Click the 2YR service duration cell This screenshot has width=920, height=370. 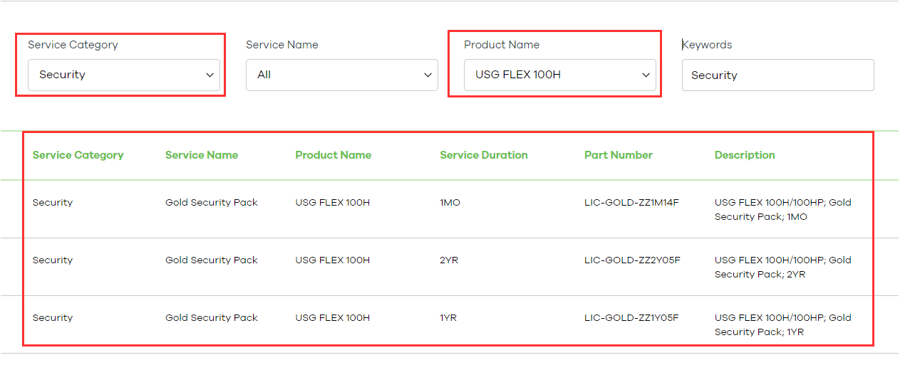449,260
